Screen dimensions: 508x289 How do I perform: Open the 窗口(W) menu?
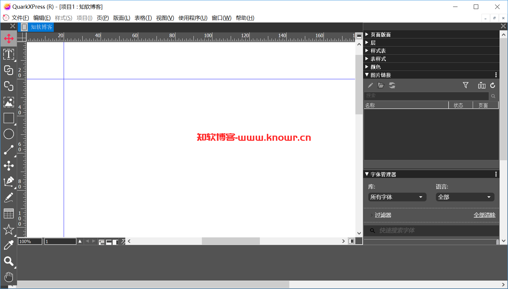pyautogui.click(x=221, y=18)
